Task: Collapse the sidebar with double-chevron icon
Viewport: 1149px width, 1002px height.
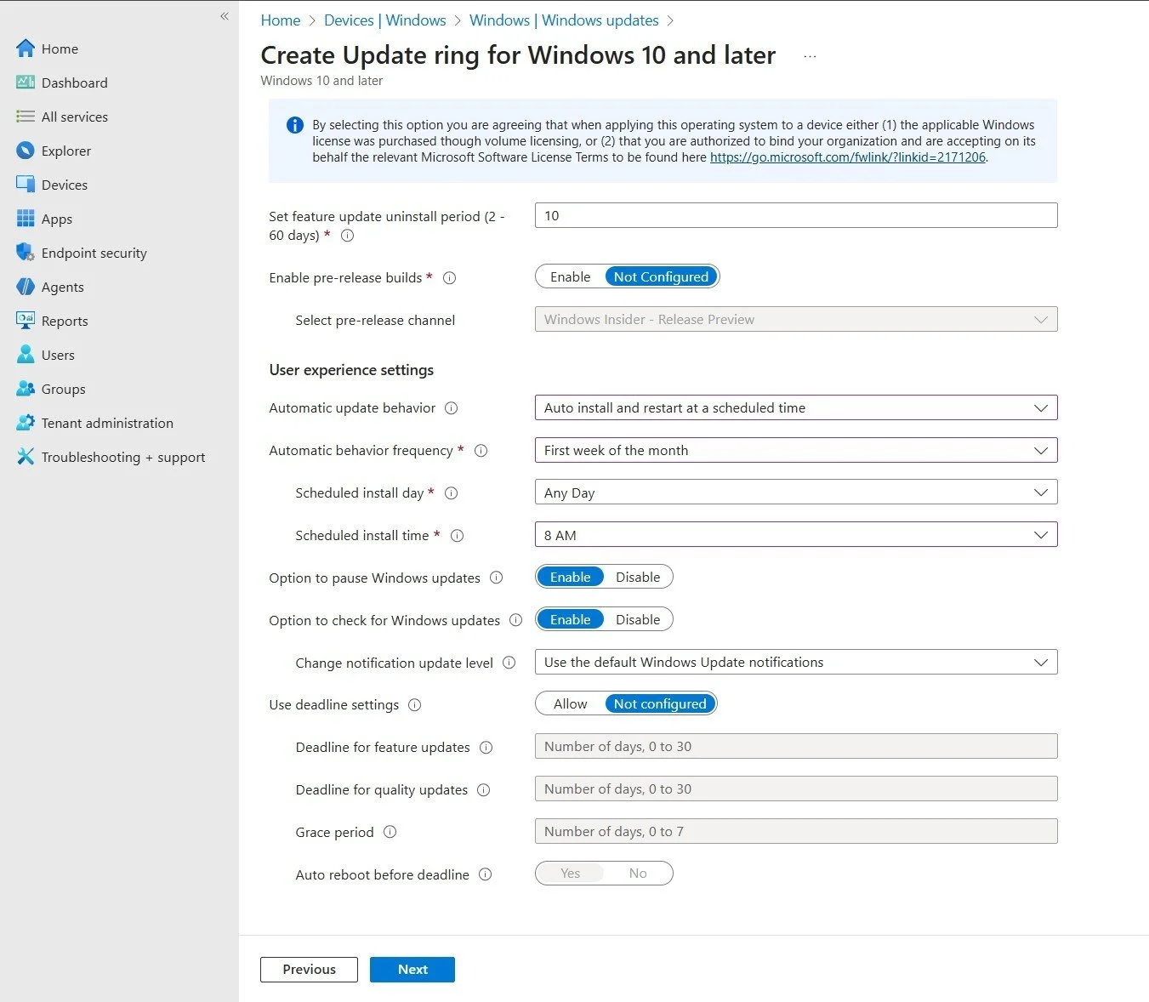Action: (225, 16)
